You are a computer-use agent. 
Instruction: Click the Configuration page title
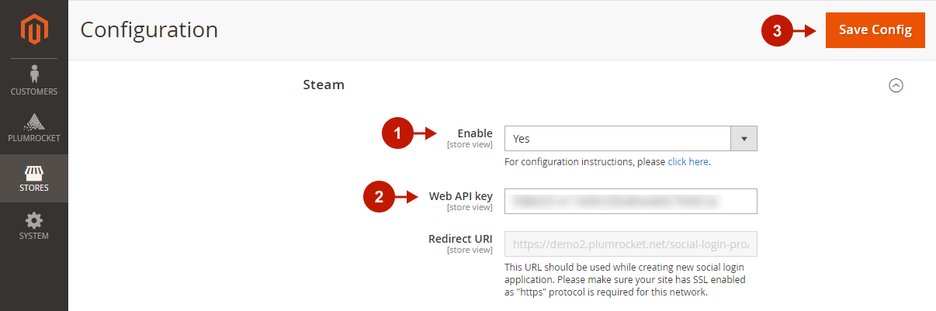coord(149,30)
